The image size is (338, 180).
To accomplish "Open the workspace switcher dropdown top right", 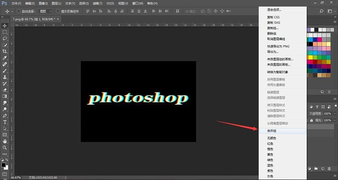I will [x=331, y=11].
